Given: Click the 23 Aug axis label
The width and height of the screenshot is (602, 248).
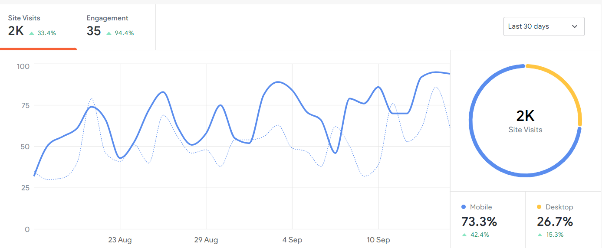Looking at the screenshot, I should pyautogui.click(x=120, y=240).
